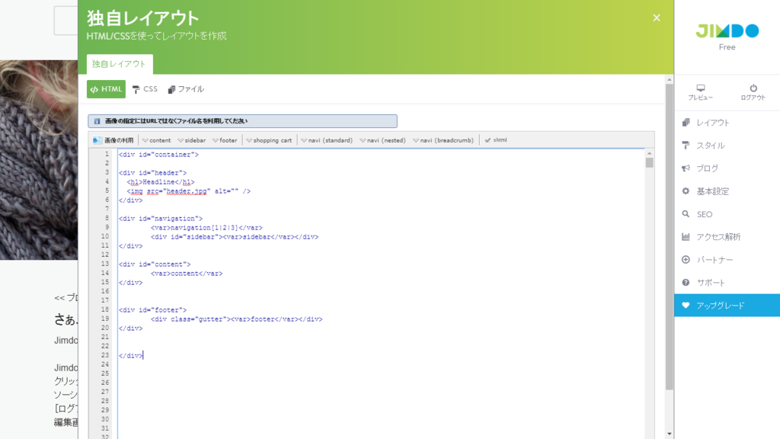780x439 pixels.
Task: Click the knitted sweater photo behind the panel
Action: (39, 160)
